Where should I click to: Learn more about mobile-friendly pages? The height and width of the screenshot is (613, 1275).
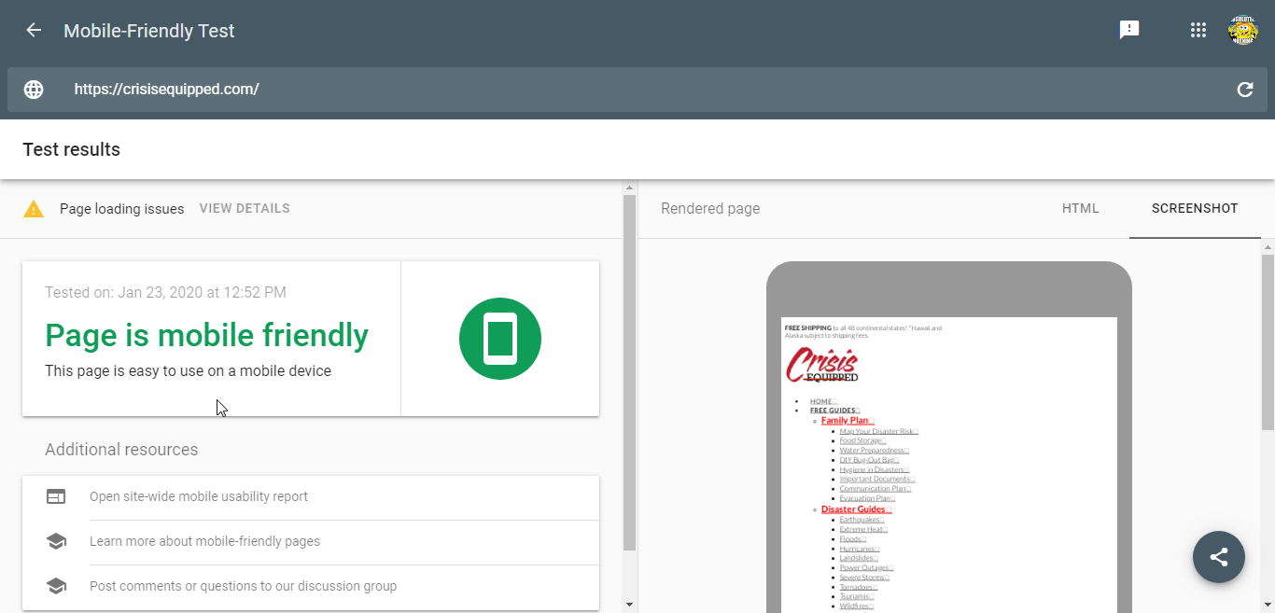[204, 542]
